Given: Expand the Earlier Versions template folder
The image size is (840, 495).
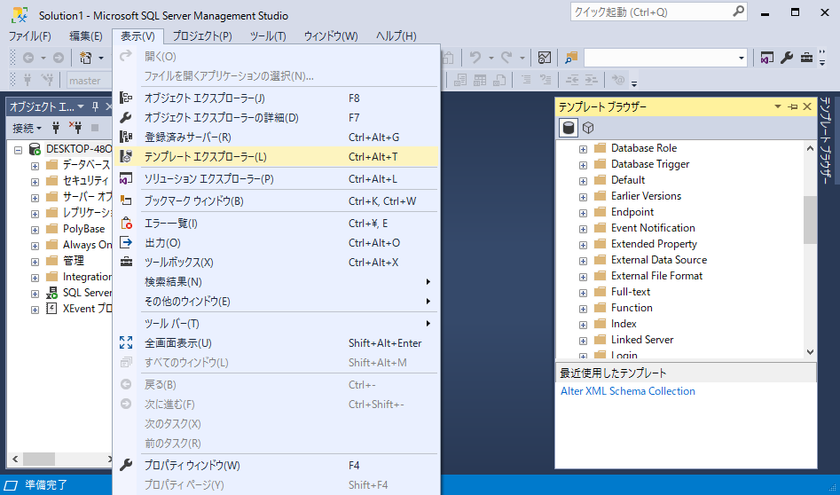Looking at the screenshot, I should coord(583,198).
